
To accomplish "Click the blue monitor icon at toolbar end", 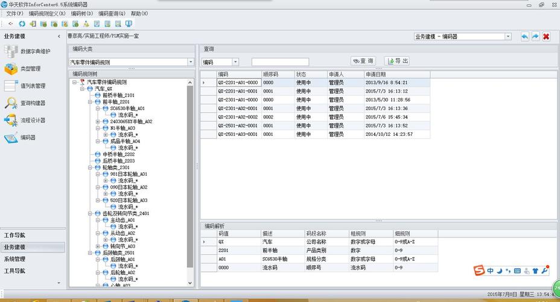I will coord(129,24).
